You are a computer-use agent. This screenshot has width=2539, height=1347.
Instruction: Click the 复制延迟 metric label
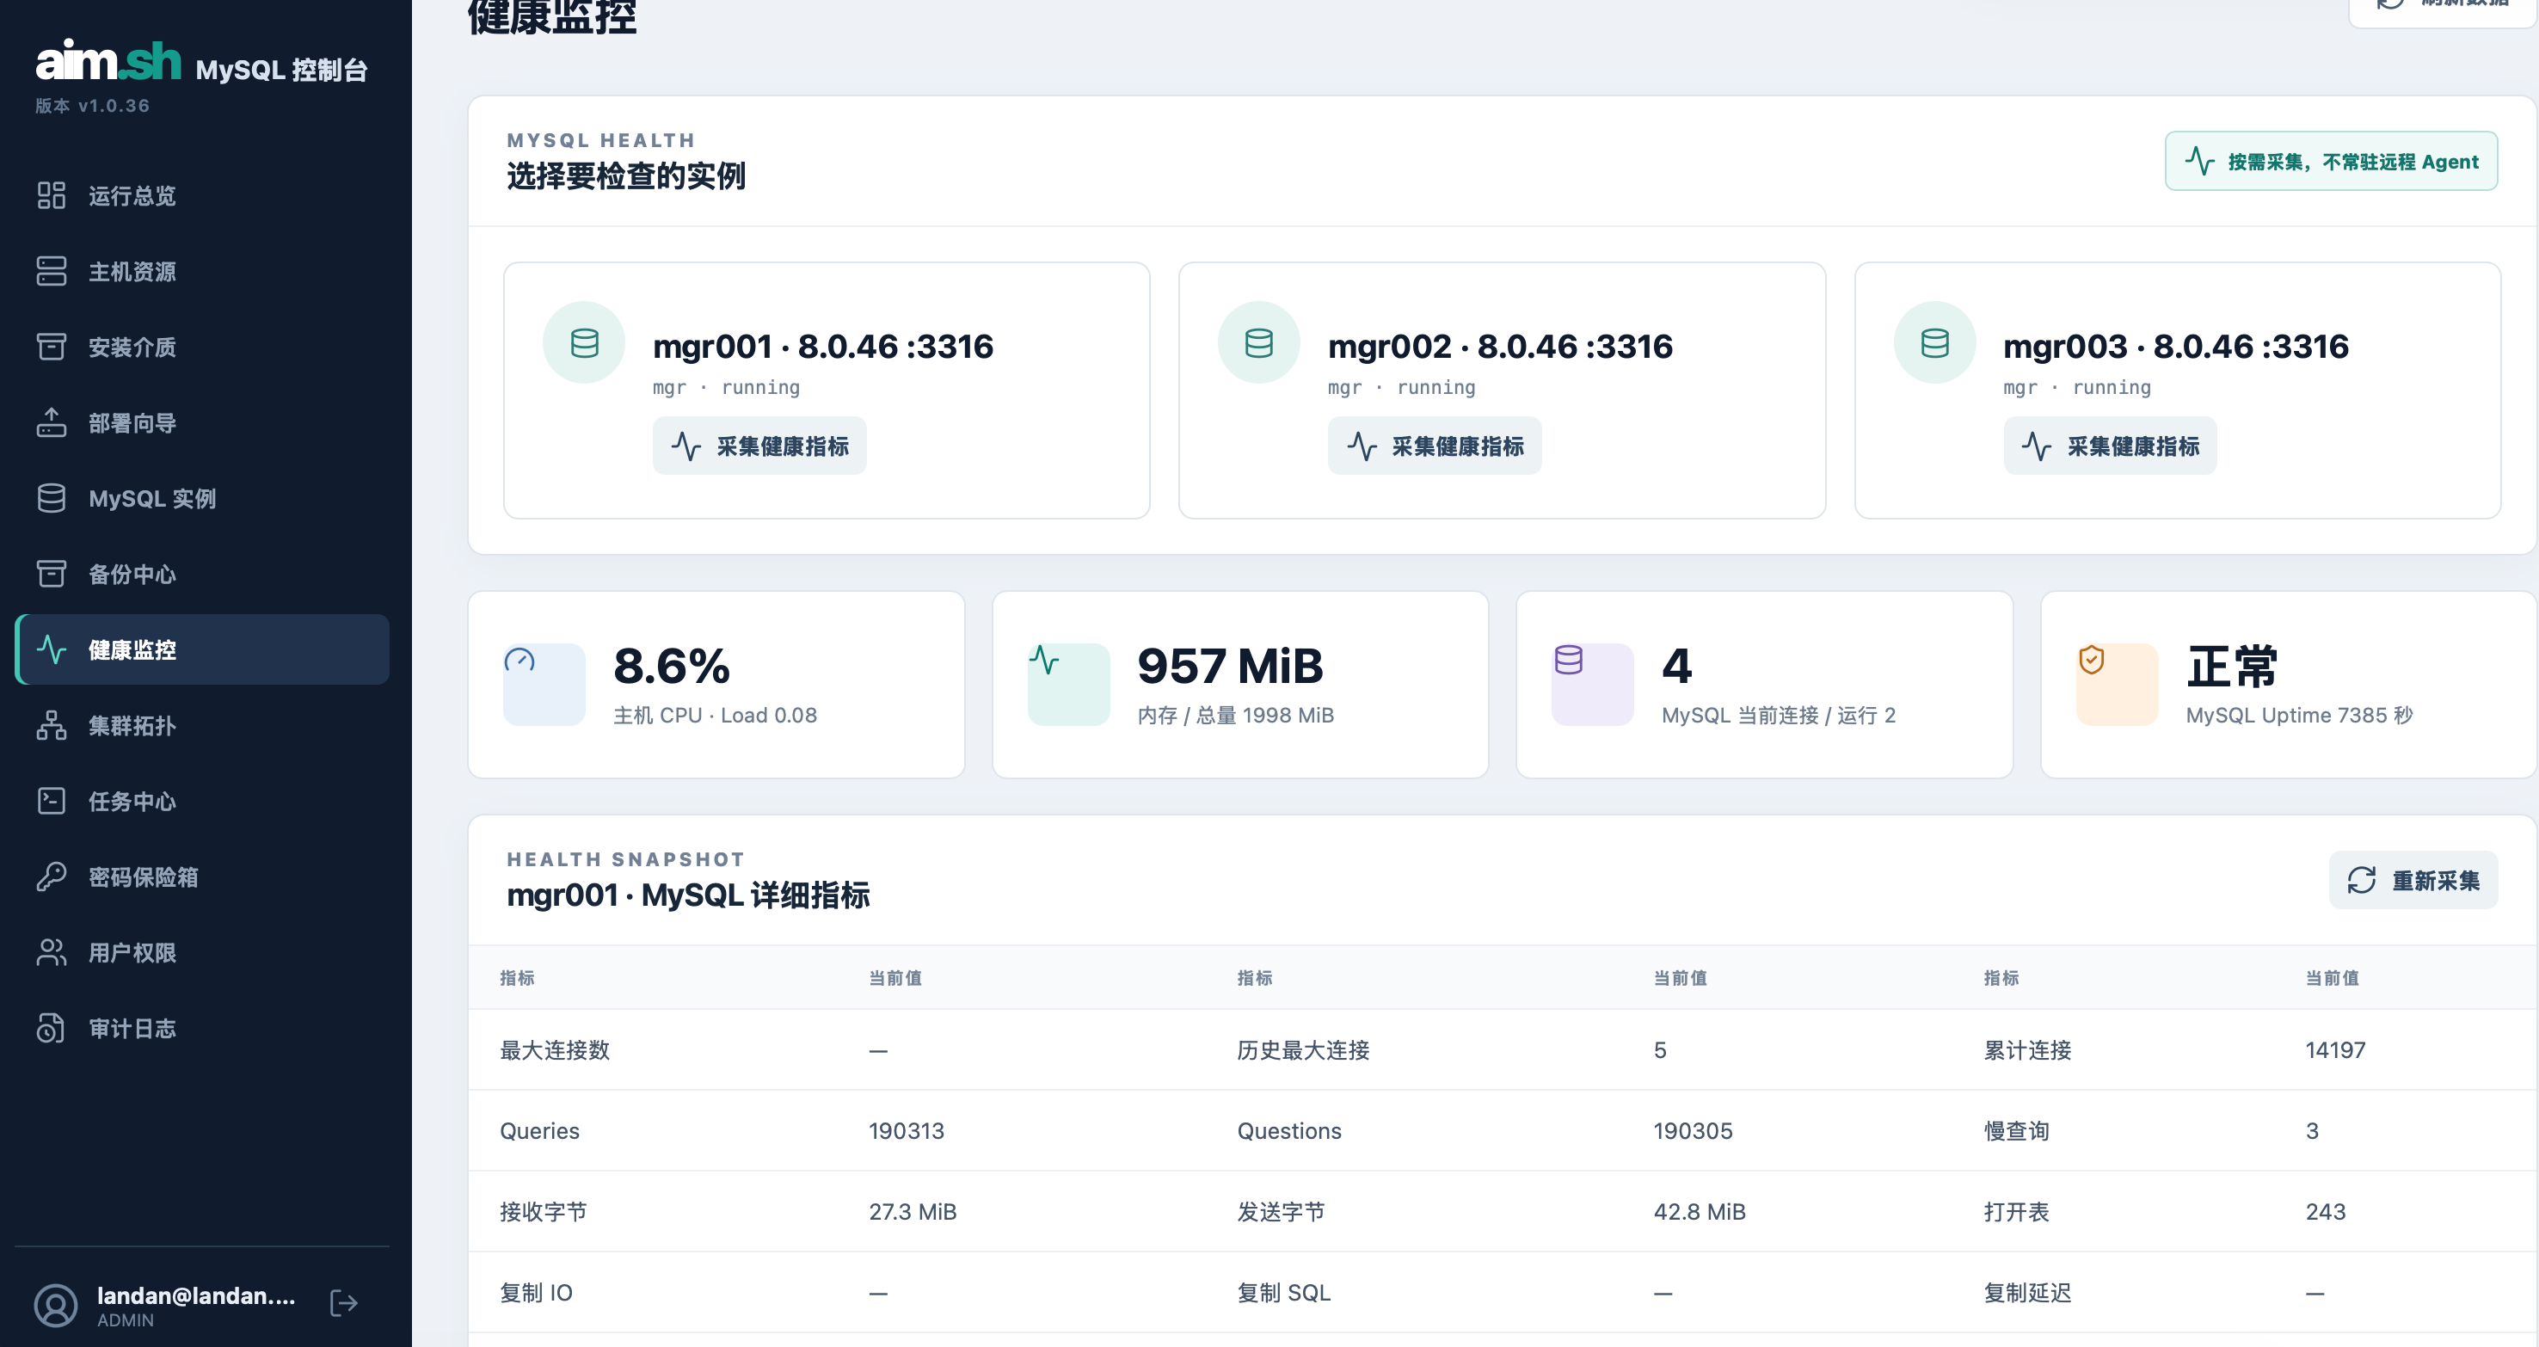coord(2027,1293)
